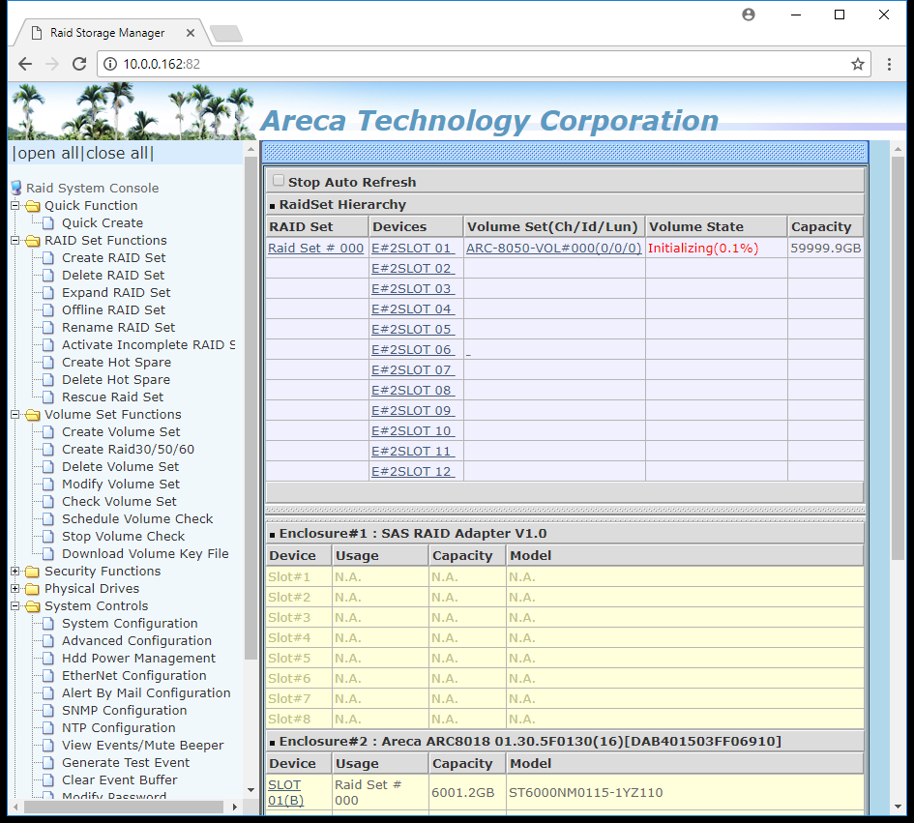The width and height of the screenshot is (914, 823).
Task: Open the ARC-8050-VOL#000 volume link
Action: (553, 249)
